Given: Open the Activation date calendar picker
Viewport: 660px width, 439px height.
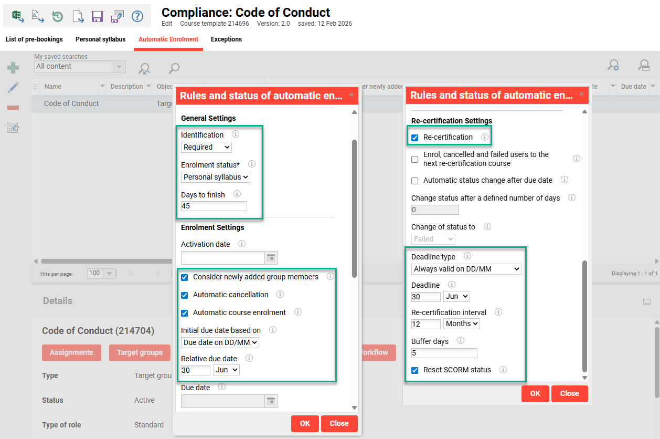Looking at the screenshot, I should click(271, 258).
